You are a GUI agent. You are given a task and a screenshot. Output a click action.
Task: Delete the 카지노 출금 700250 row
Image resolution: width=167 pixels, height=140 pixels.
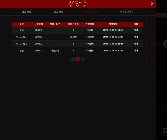[136, 37]
